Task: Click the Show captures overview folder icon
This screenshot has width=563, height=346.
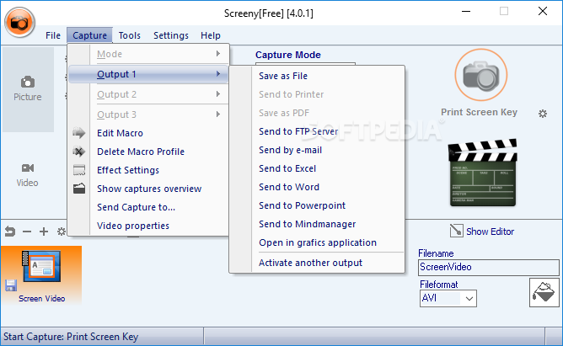Action: (79, 189)
